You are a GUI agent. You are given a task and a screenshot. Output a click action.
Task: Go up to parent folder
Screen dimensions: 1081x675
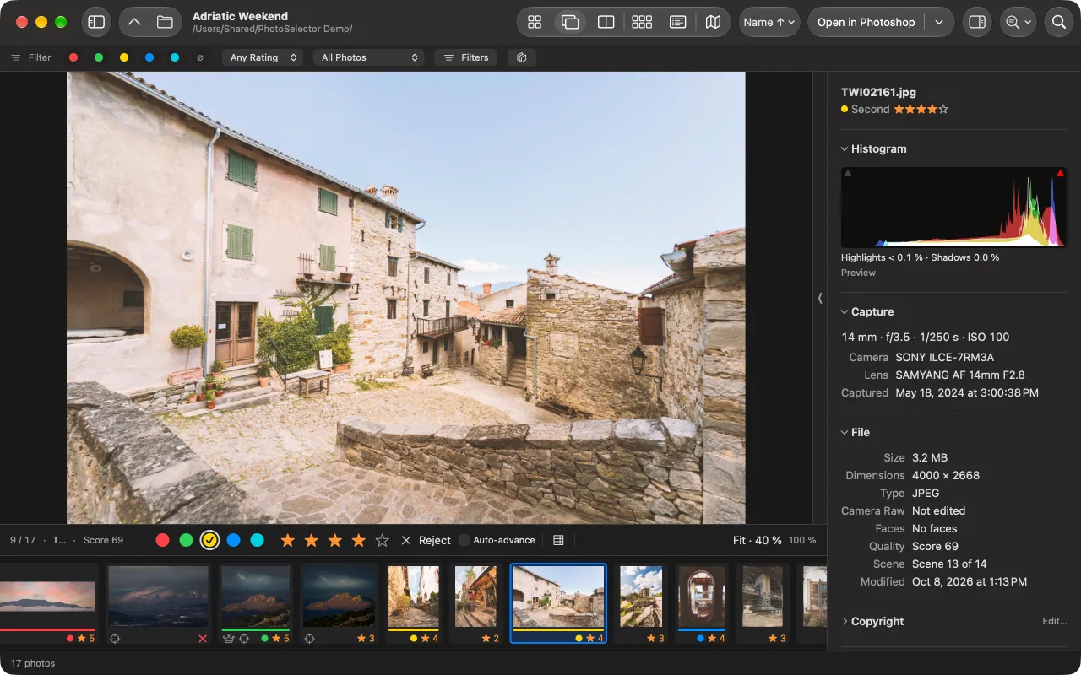click(135, 22)
